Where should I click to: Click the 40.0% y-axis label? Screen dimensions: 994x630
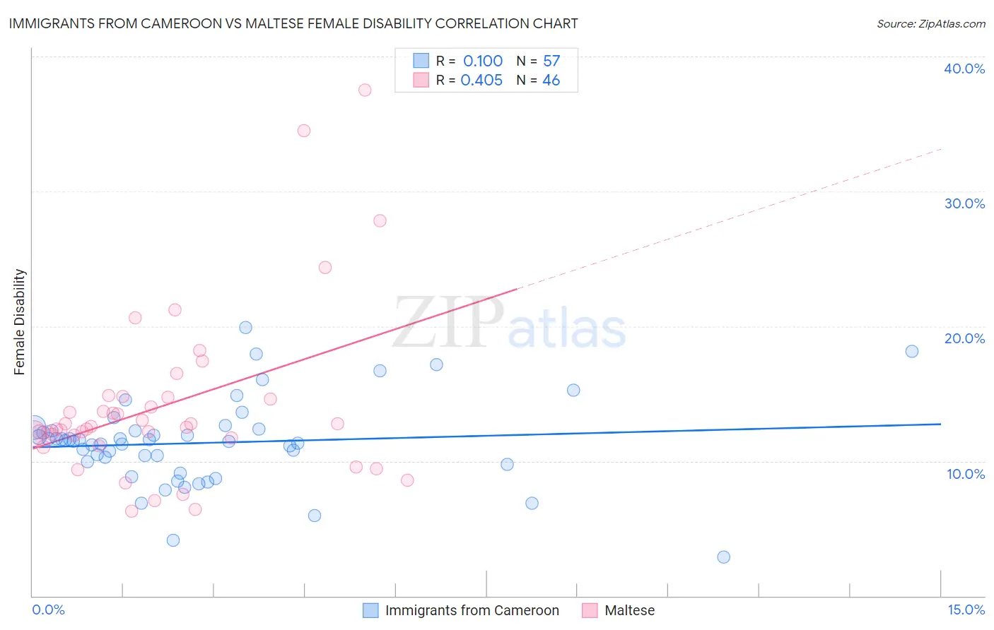click(x=964, y=69)
